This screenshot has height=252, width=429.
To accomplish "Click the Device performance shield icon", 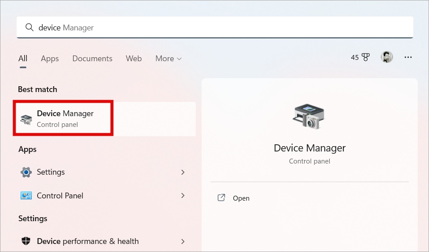I will click(26, 241).
